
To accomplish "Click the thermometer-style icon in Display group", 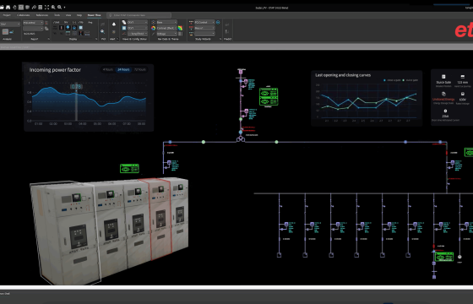I will (62, 28).
